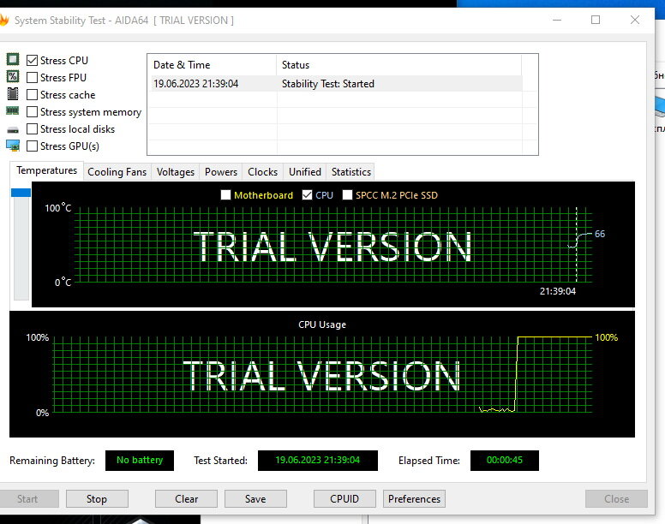
Task: Minimize the System Stability Test window
Action: [557, 20]
